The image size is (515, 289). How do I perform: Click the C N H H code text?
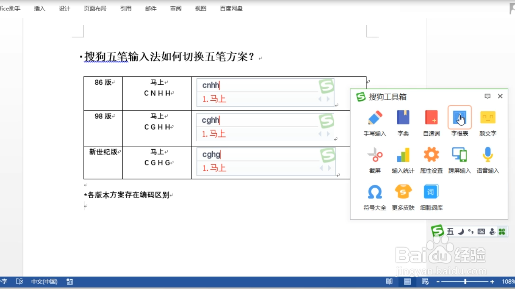tap(157, 93)
